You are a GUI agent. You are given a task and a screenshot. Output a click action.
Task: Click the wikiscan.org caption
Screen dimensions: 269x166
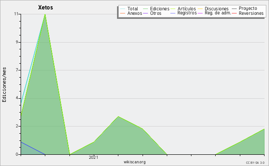tap(134, 162)
